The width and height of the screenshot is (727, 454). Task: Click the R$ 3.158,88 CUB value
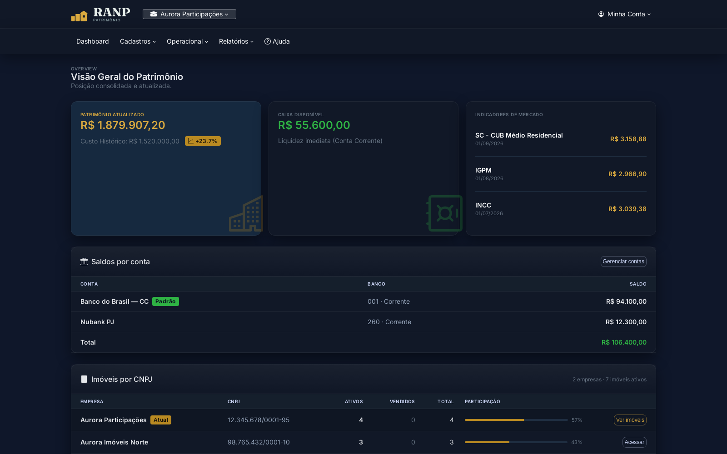point(628,139)
